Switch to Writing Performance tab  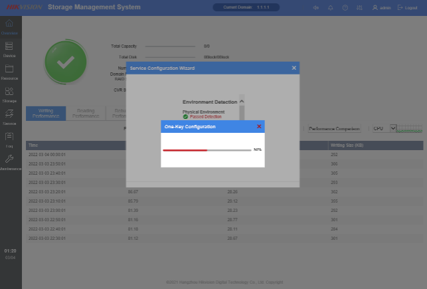[46, 113]
